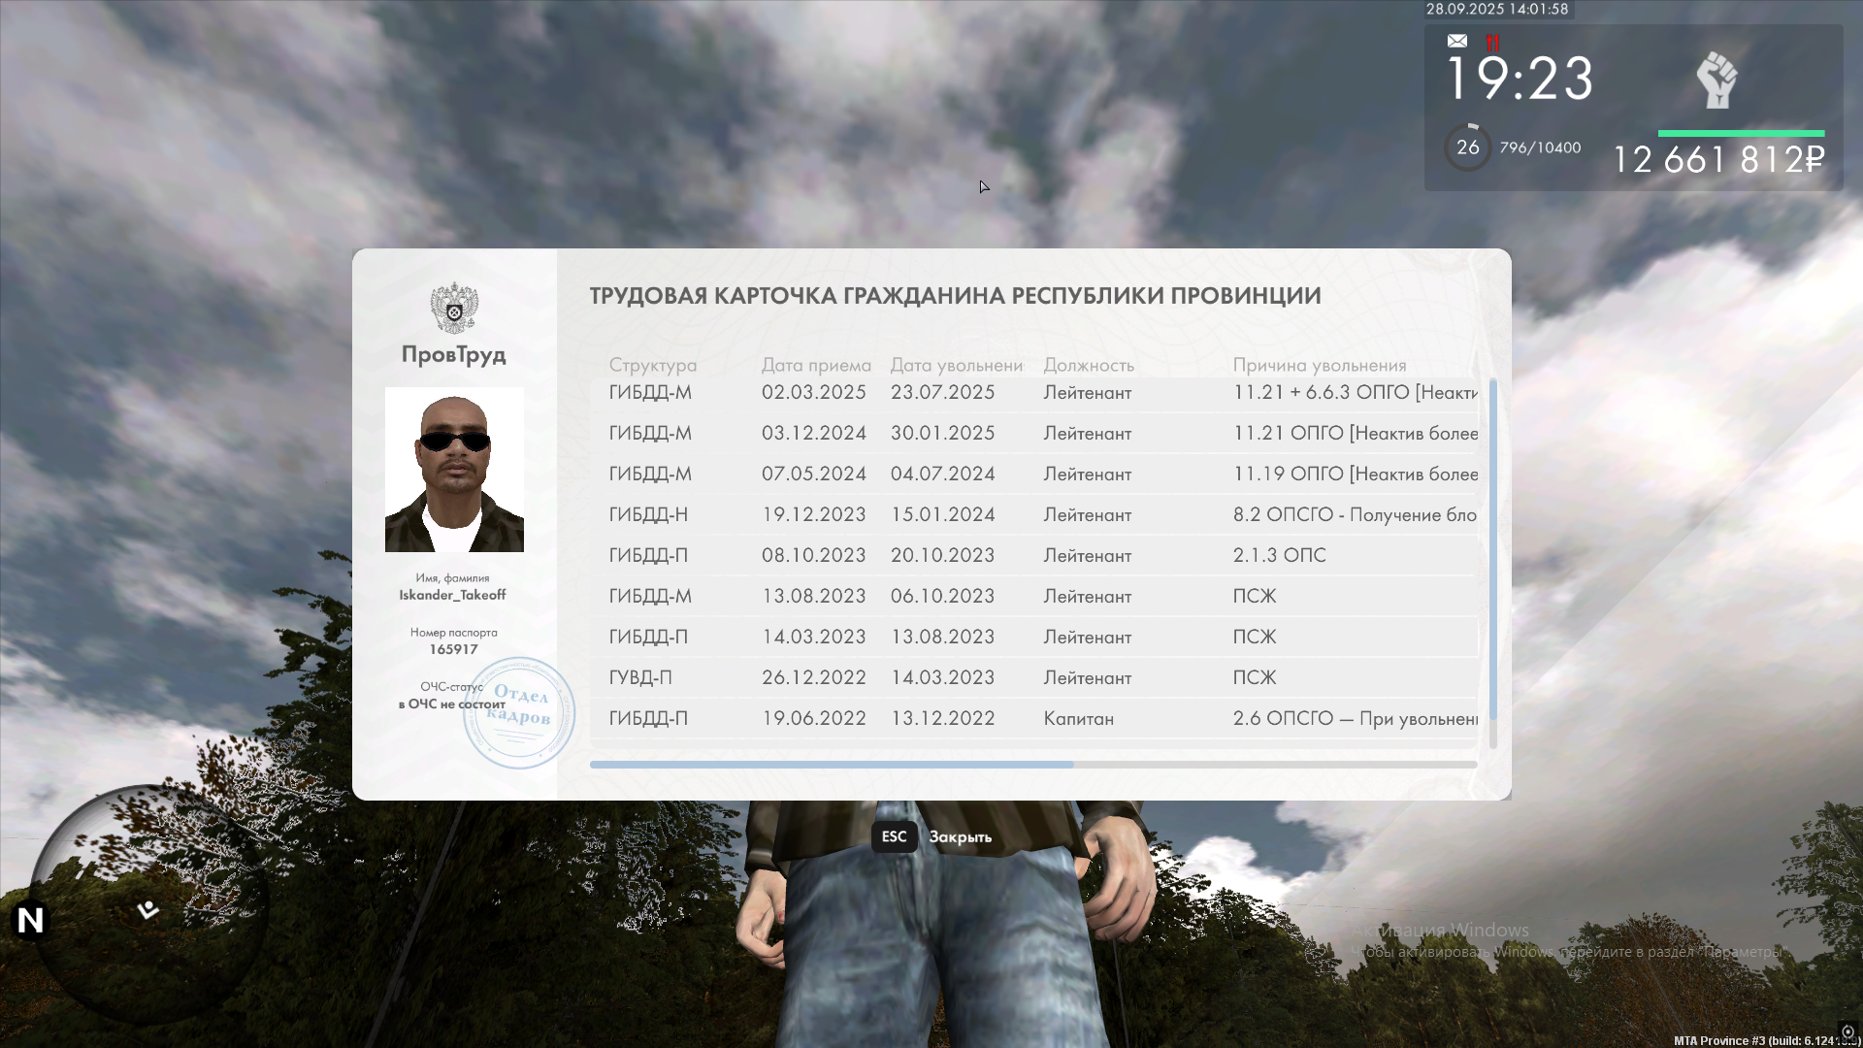
Task: Click the Закрыть close label
Action: tap(960, 836)
